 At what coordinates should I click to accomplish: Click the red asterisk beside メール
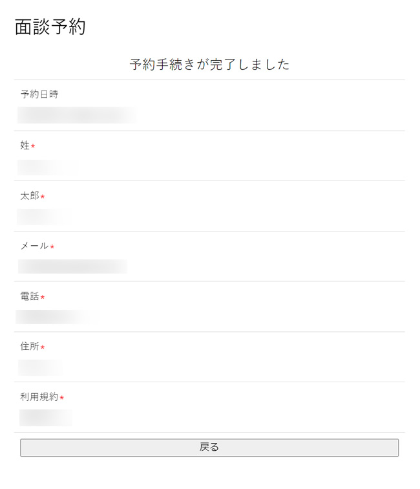52,247
